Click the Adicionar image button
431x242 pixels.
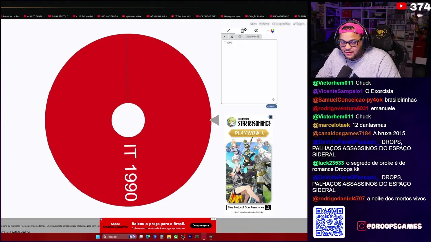(x=253, y=37)
